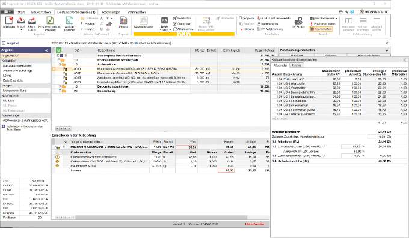This screenshot has height=238, width=409.
Task: Open the Rechnungen ribbon tab
Action: tap(111, 12)
